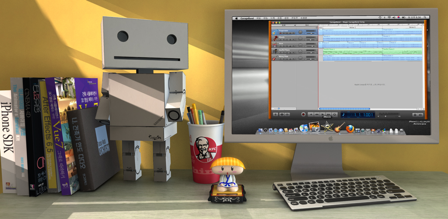This screenshot has height=219, width=448.
Task: Select the Strut drum kit track icon
Action: pos(275,45)
